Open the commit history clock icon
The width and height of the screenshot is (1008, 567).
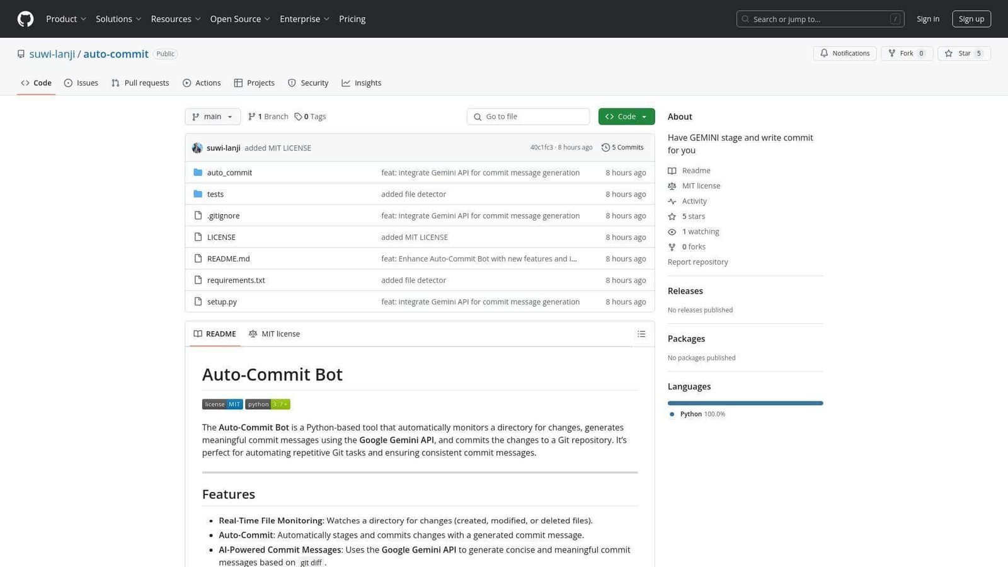[x=605, y=147]
